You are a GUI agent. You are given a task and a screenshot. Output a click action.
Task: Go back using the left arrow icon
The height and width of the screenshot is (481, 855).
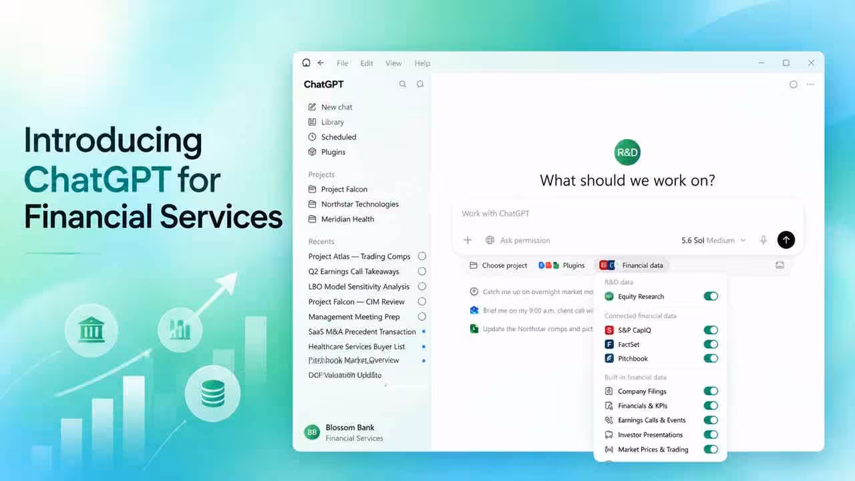pyautogui.click(x=321, y=63)
